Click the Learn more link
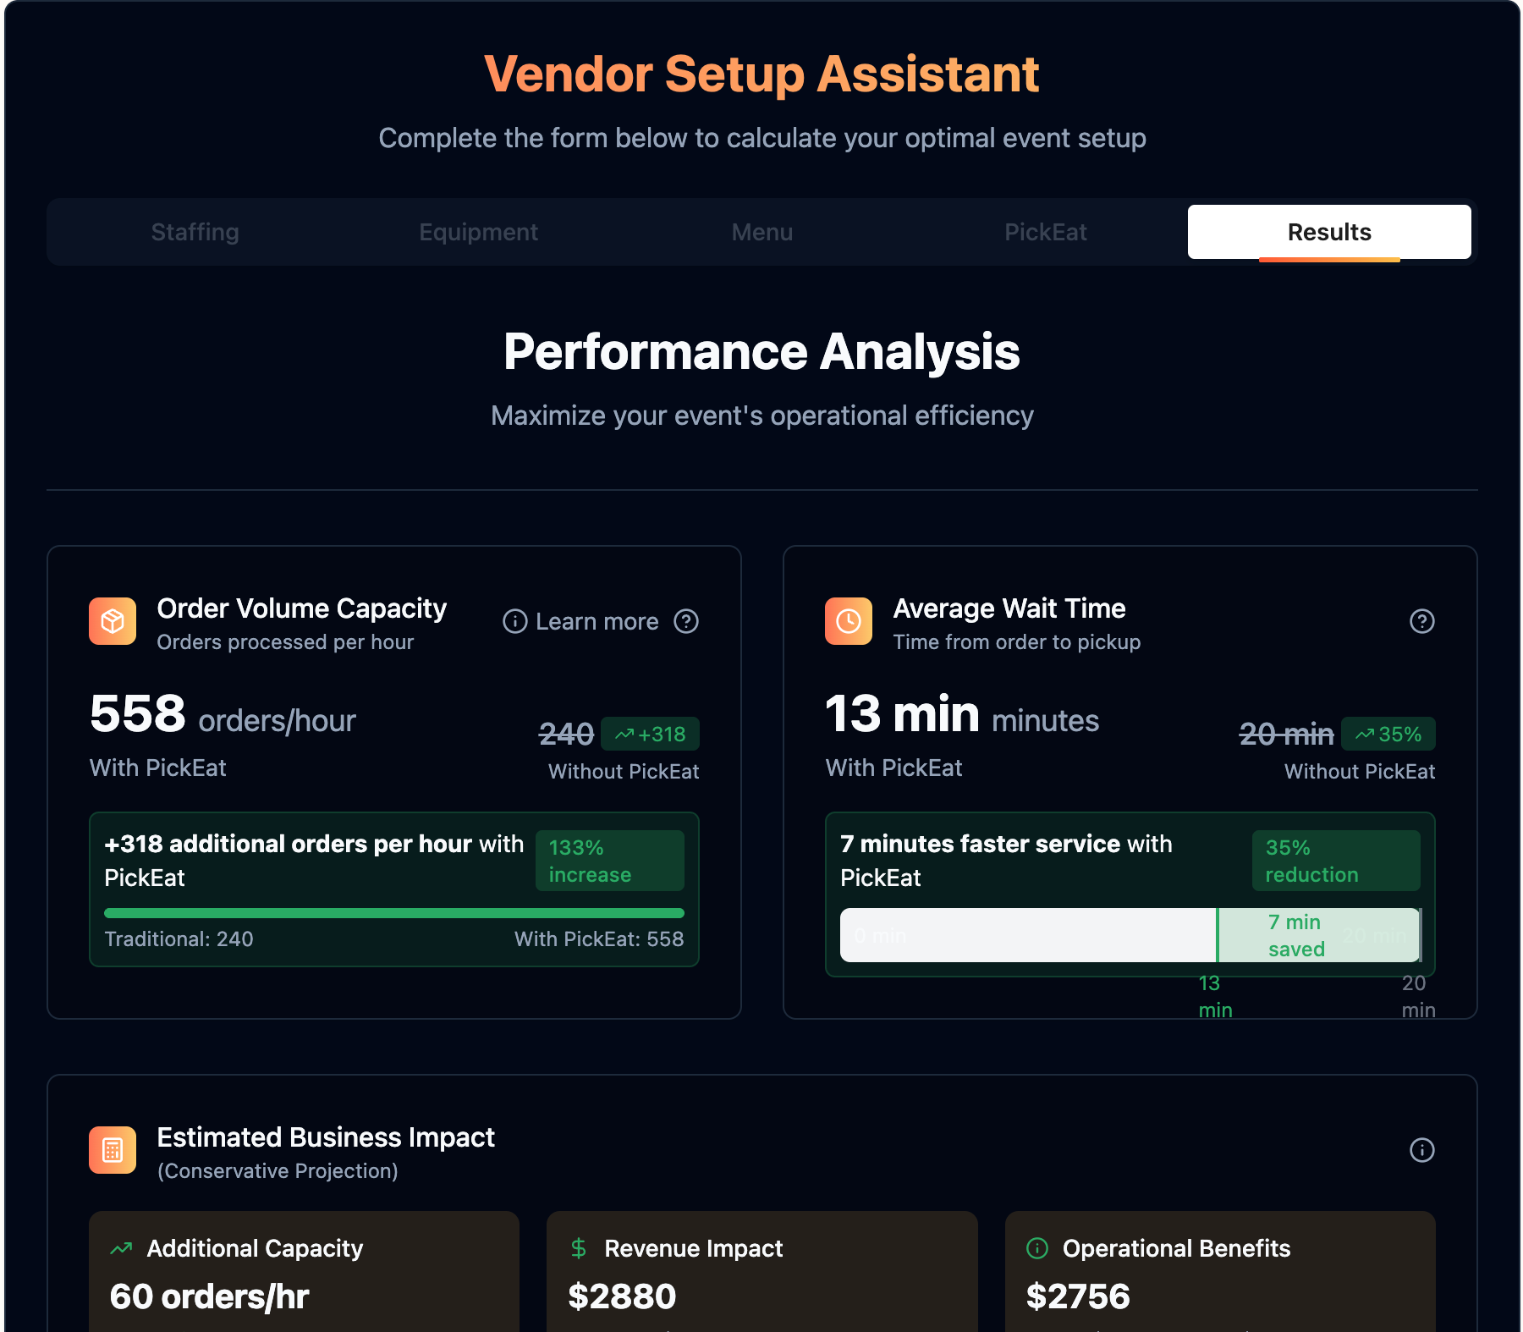1523x1332 pixels. point(597,622)
